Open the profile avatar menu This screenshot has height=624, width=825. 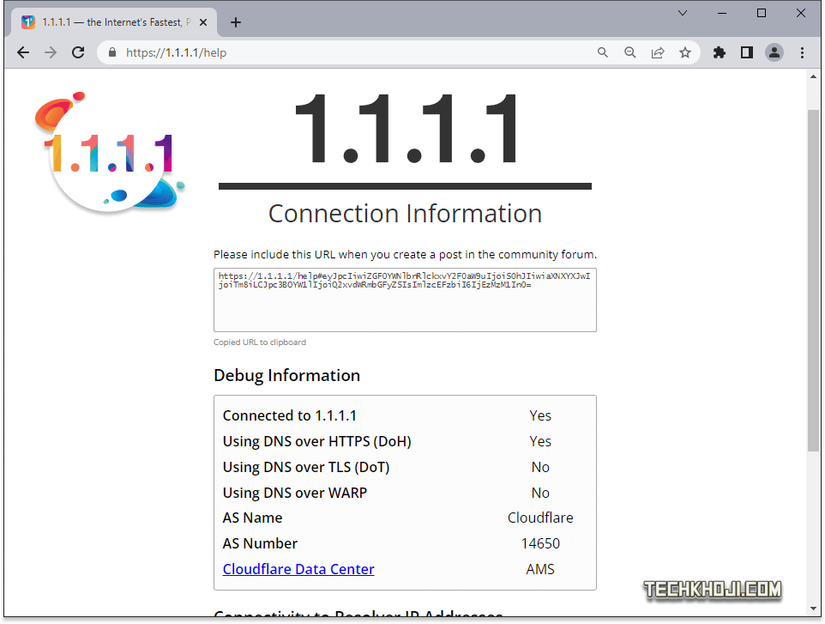pyautogui.click(x=774, y=52)
